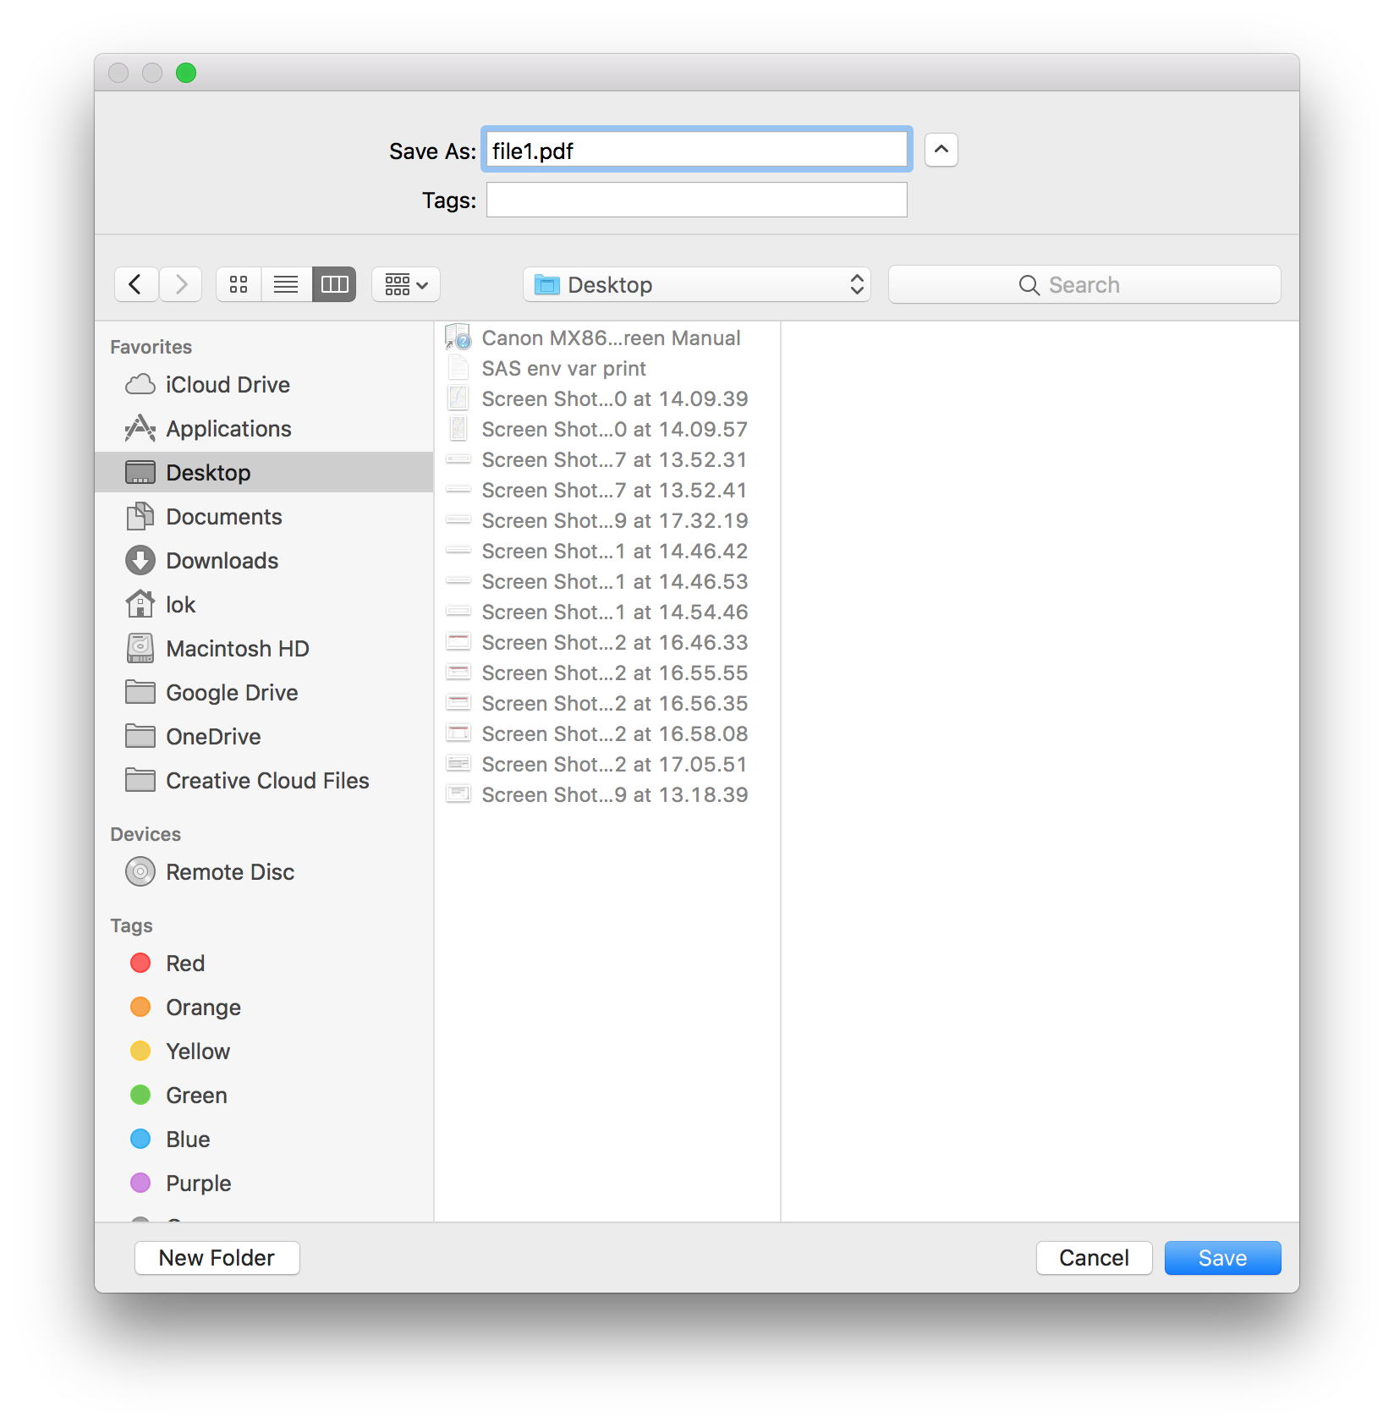1394x1428 pixels.
Task: Click the iCloud Drive cloud icon
Action: tap(140, 385)
